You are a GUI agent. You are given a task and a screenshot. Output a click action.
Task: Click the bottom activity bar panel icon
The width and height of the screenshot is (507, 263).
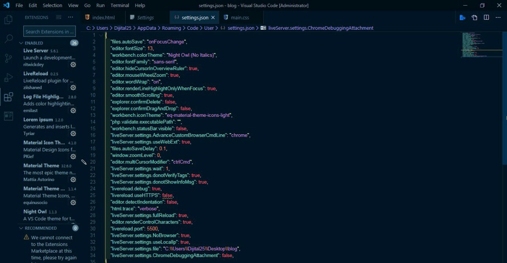click(8, 116)
